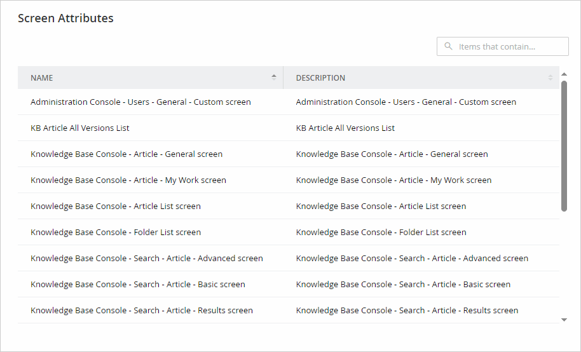
Task: Click the magnifier icon in search box
Action: [x=449, y=46]
